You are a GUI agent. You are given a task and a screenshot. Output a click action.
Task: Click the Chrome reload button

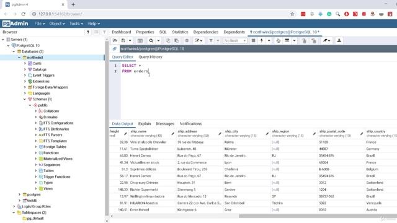tap(24, 14)
